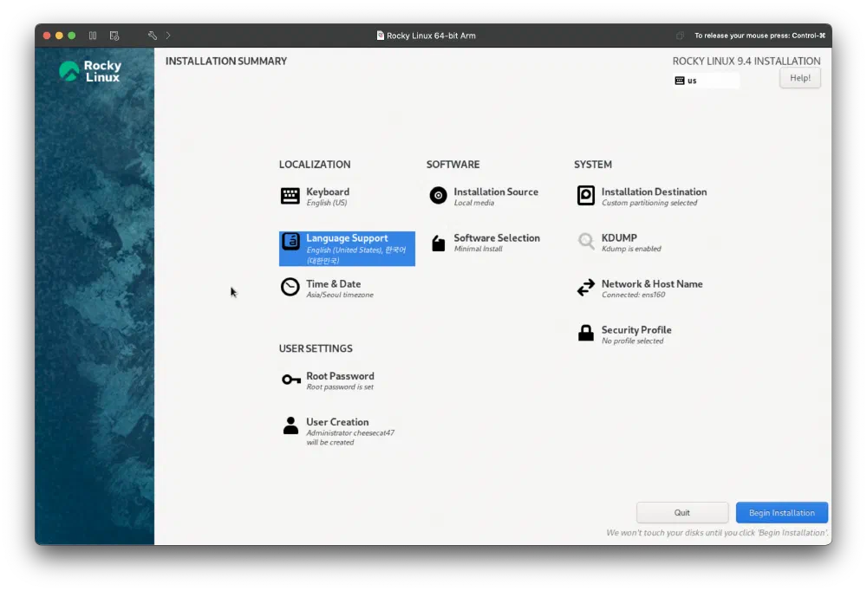This screenshot has width=867, height=591.
Task: Quit the installation
Action: tap(682, 512)
